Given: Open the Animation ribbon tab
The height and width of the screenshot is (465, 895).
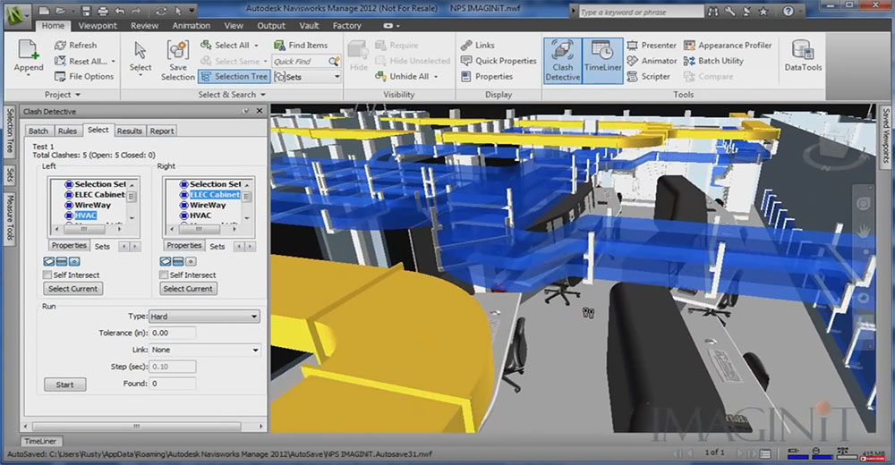Looking at the screenshot, I should 192,26.
